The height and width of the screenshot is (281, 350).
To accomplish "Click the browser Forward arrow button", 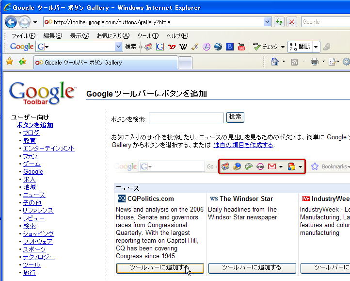I will tap(25, 22).
